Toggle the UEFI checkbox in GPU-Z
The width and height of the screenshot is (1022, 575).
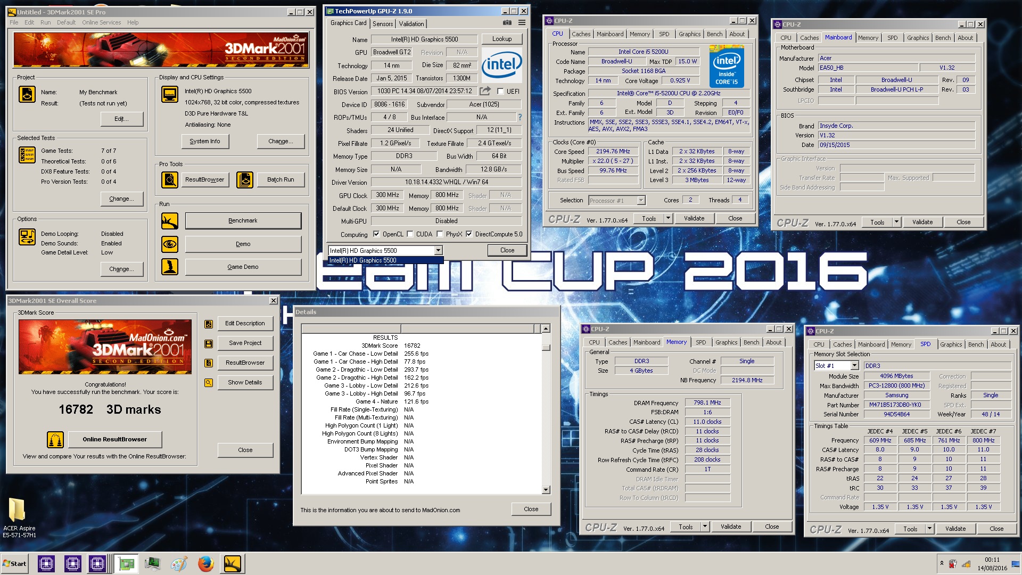coord(500,92)
